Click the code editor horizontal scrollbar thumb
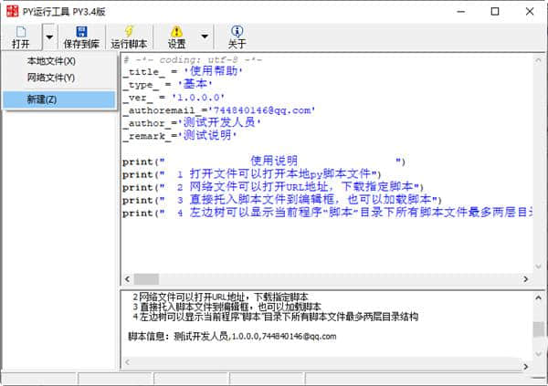548x386 pixels. click(x=146, y=279)
